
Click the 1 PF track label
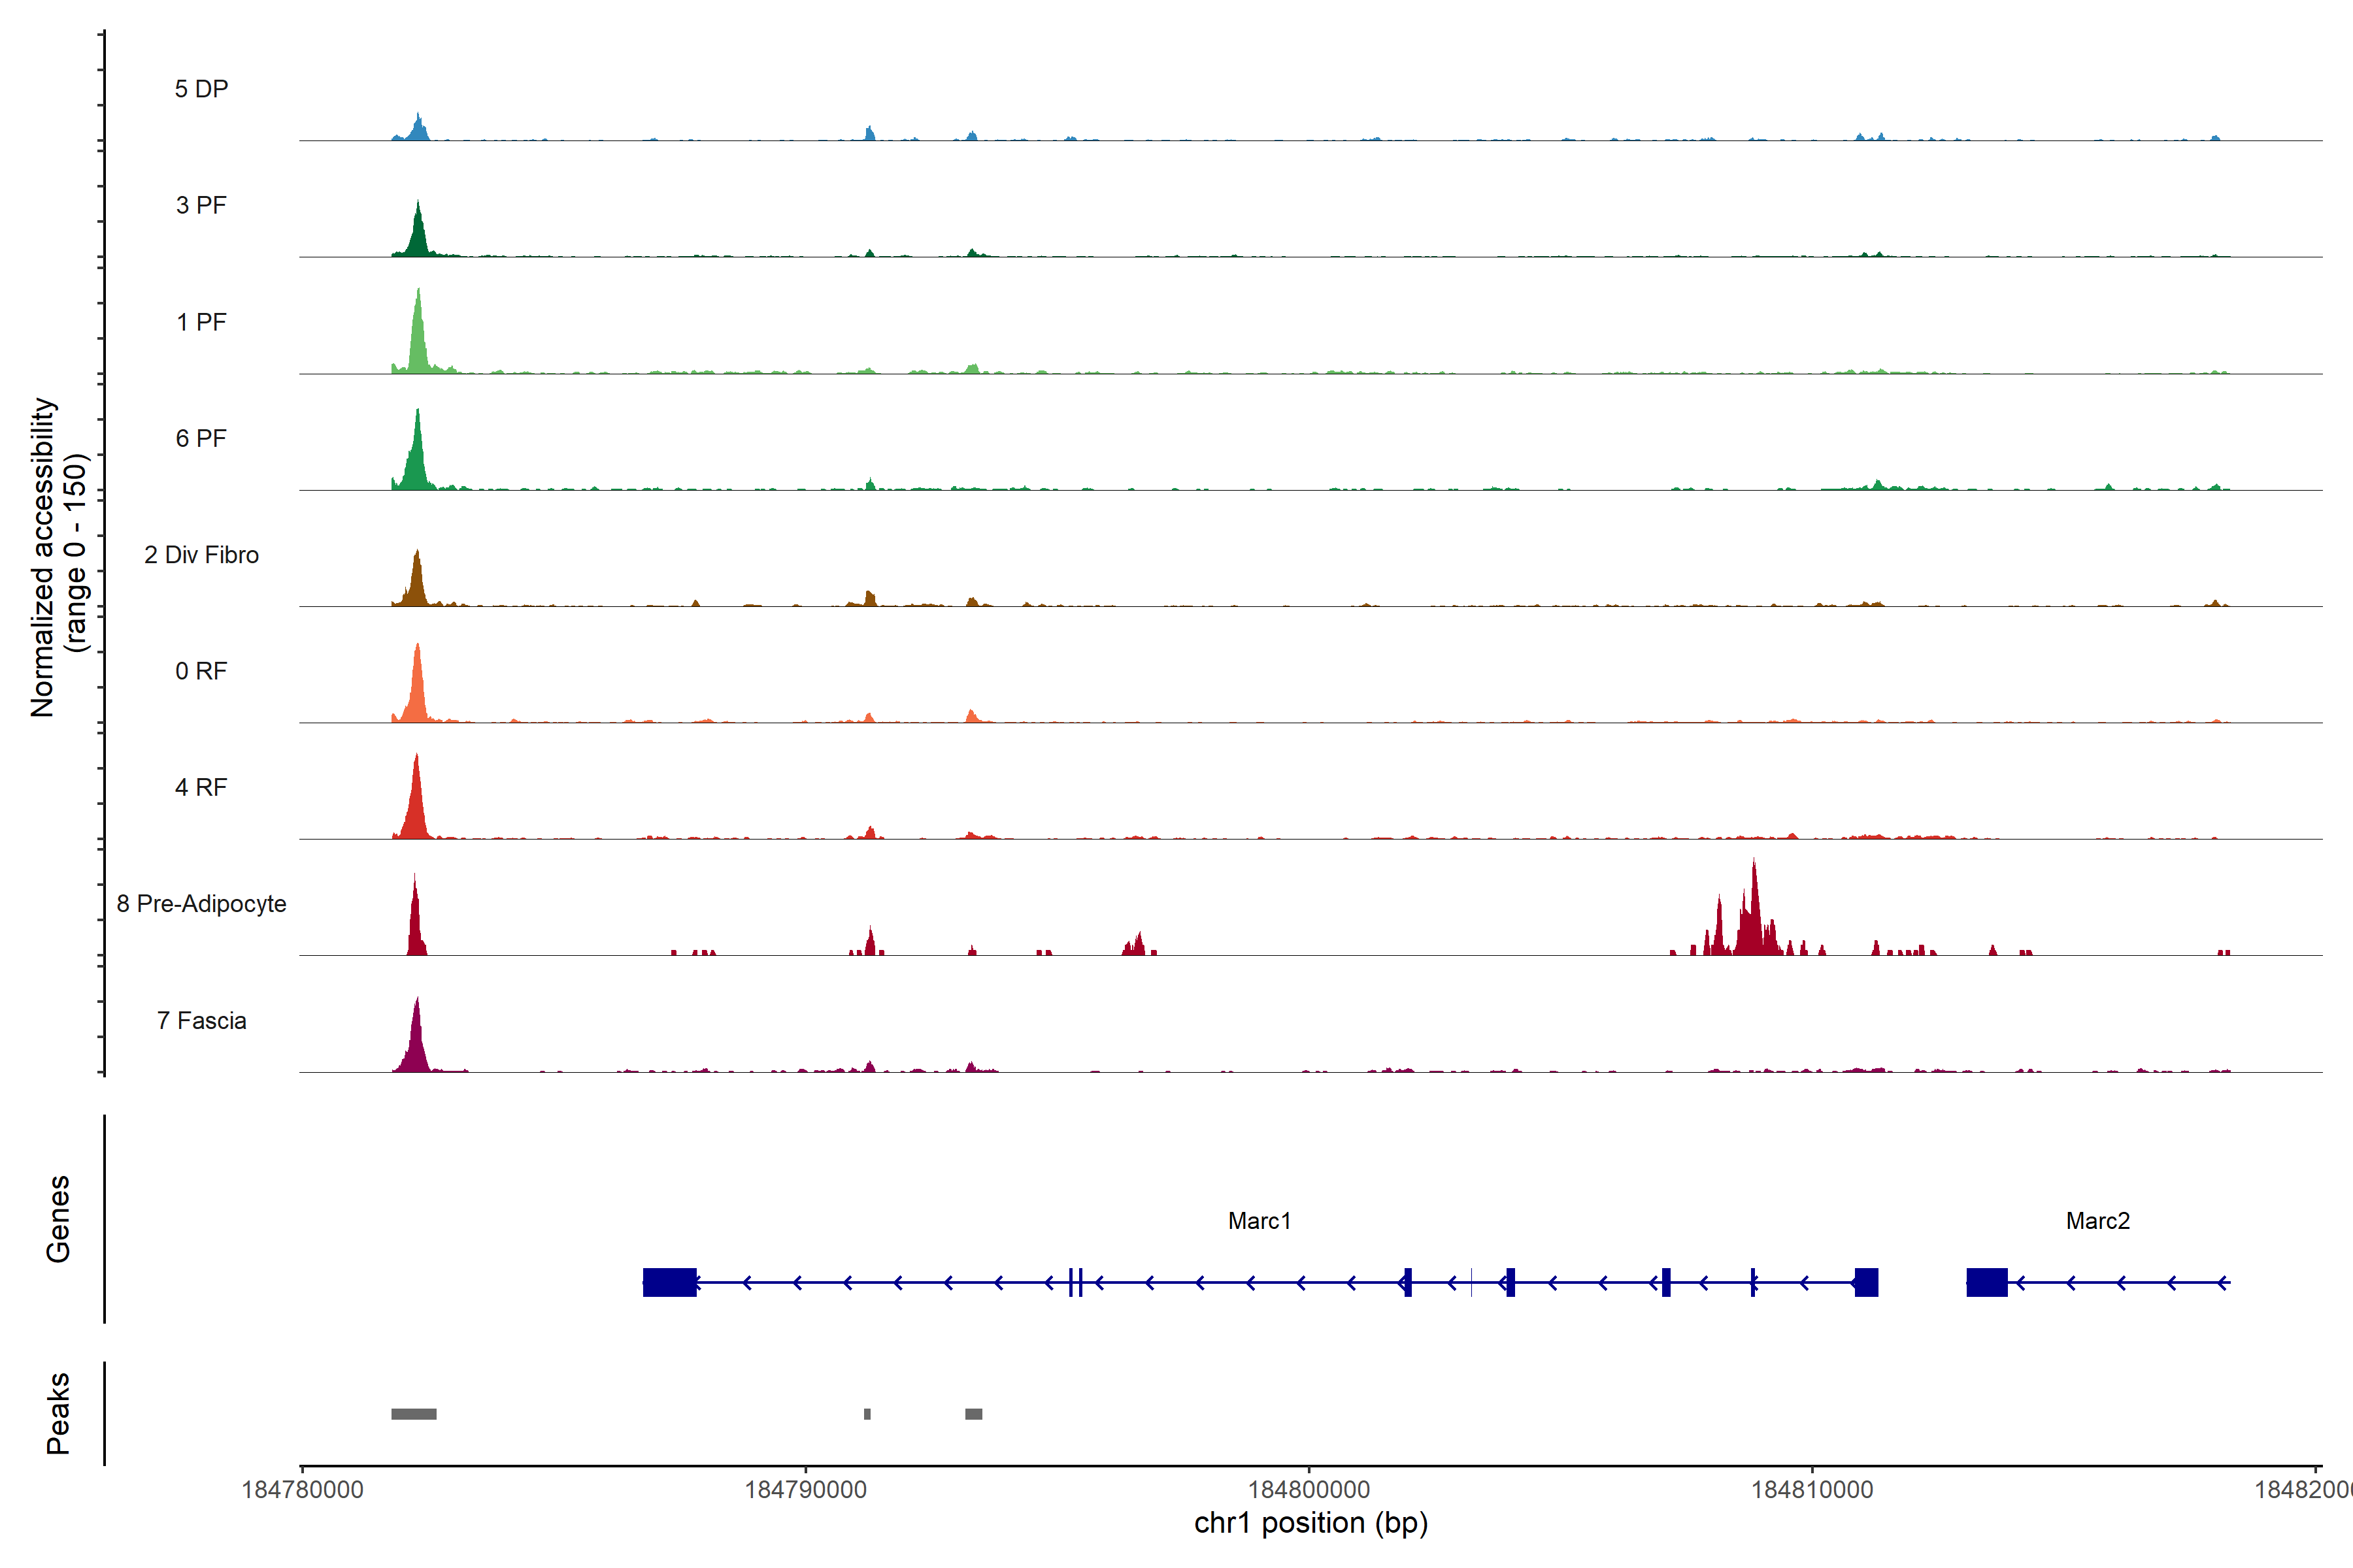click(201, 322)
